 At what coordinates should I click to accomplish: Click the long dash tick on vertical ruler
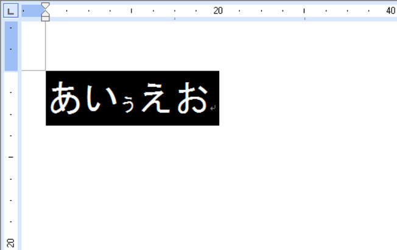[11, 156]
